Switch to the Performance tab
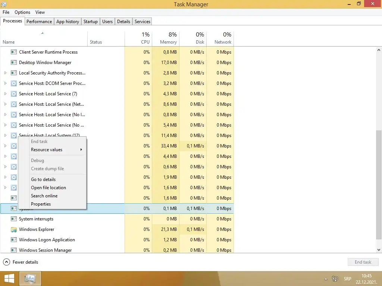The width and height of the screenshot is (382, 286). [39, 21]
